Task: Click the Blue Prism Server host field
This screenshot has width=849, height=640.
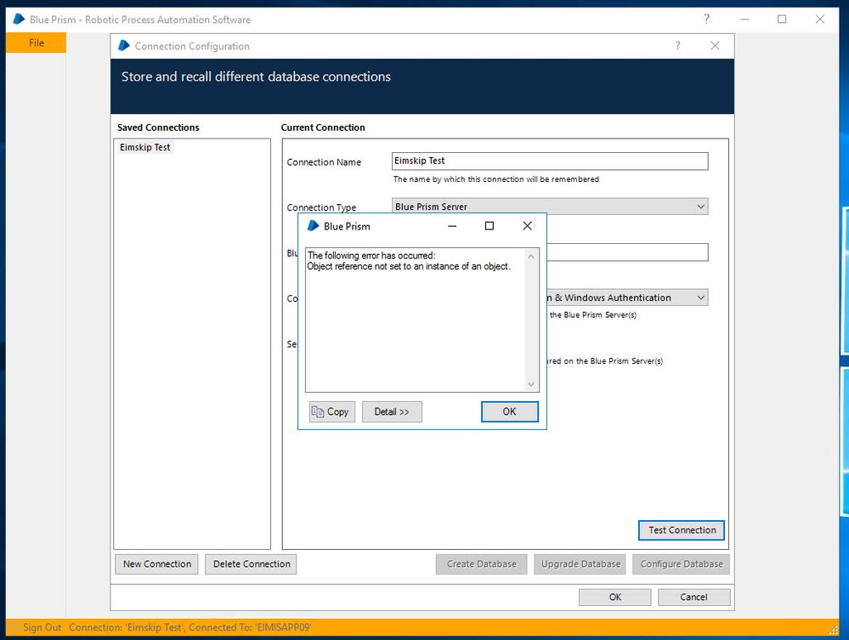Action: 627,252
